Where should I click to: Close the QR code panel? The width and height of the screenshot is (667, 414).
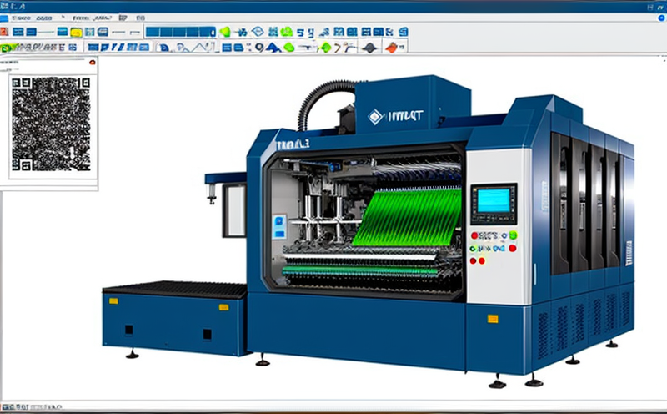(92, 62)
